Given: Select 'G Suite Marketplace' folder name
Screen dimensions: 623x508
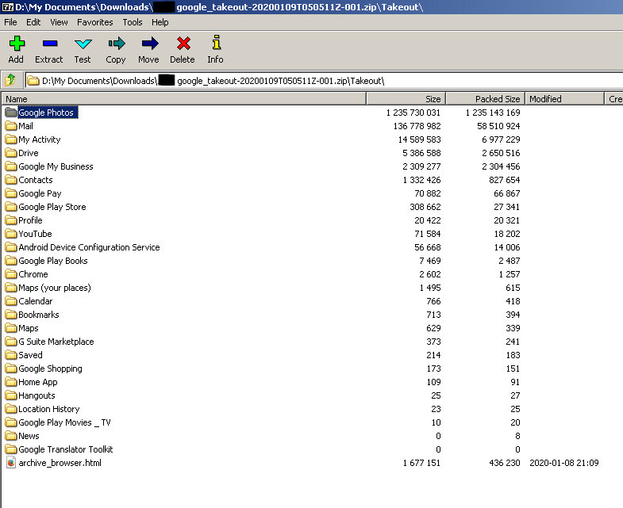Looking at the screenshot, I should tap(56, 342).
